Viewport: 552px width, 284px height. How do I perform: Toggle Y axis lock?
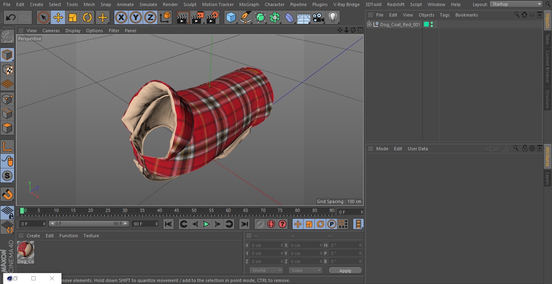pyautogui.click(x=136, y=18)
